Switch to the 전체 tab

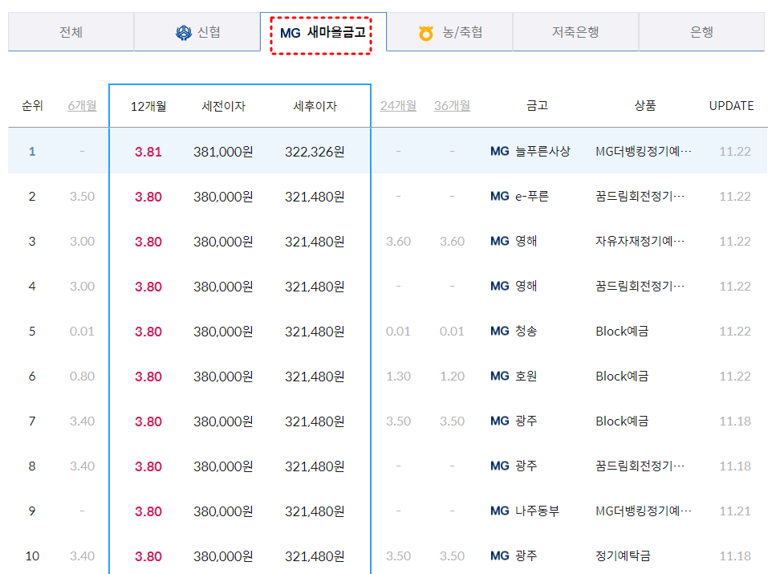click(x=71, y=32)
